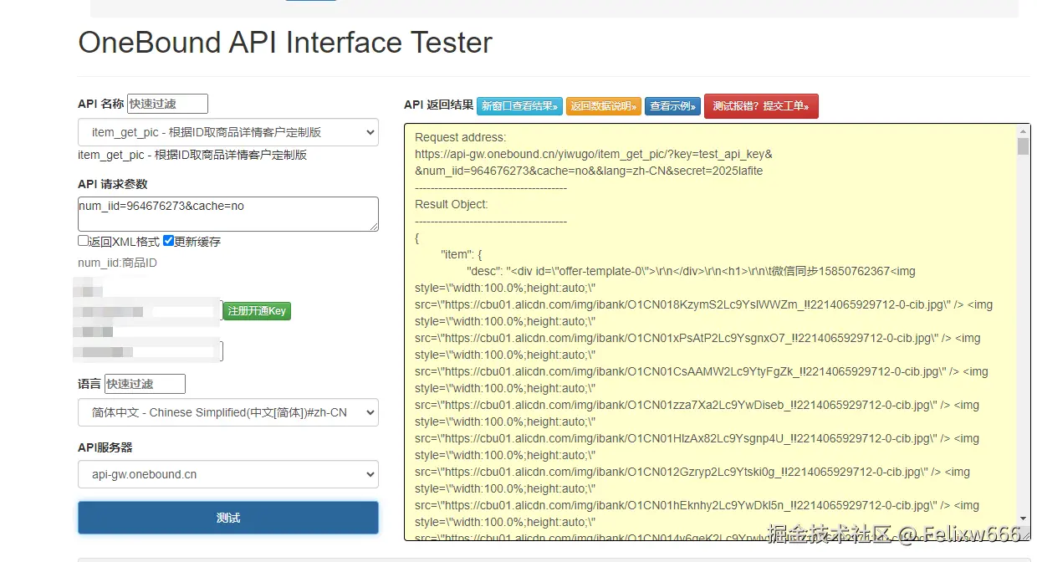Click the orange 返回数据说明 button

pos(604,106)
